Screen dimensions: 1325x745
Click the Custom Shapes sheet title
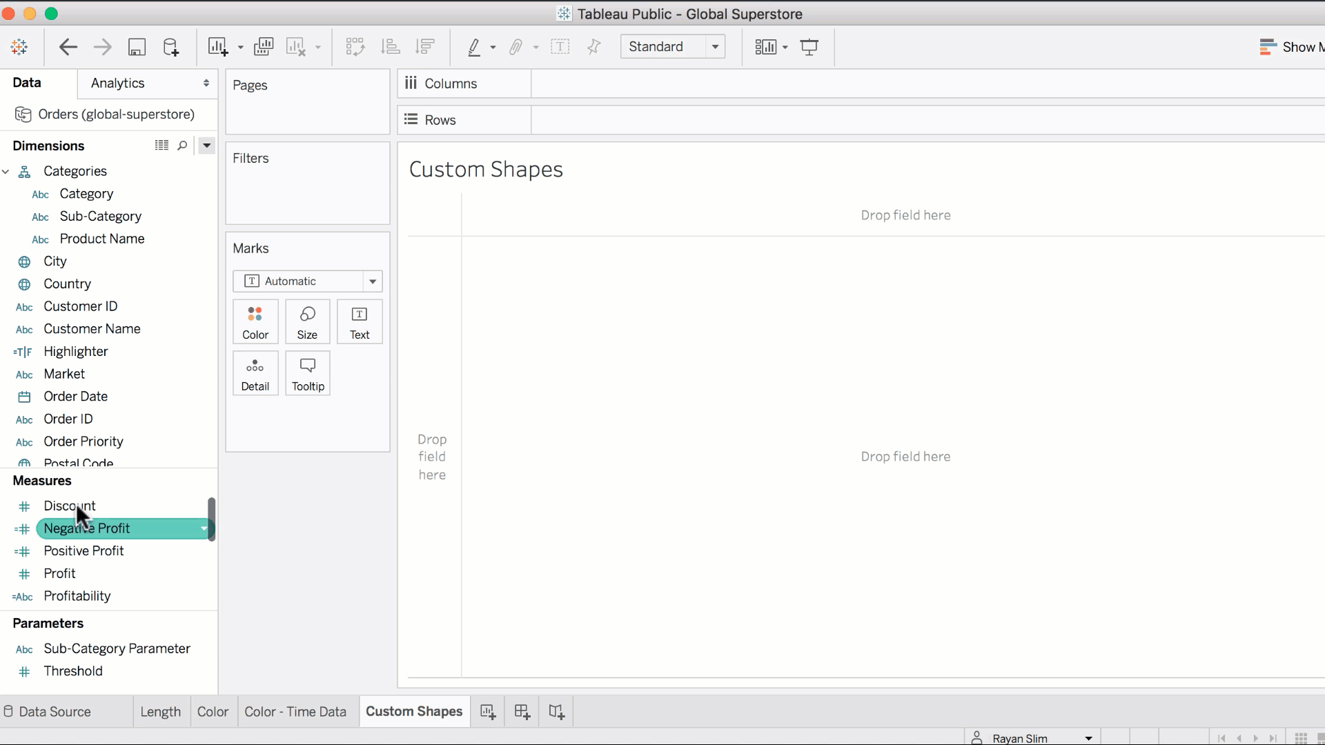pyautogui.click(x=486, y=170)
